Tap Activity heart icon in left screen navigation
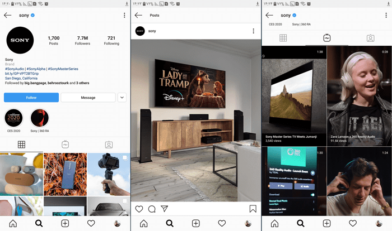 pos(91,223)
